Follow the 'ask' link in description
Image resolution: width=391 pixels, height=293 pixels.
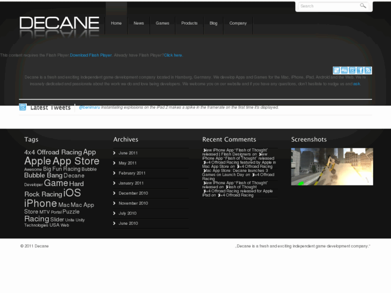(357, 84)
